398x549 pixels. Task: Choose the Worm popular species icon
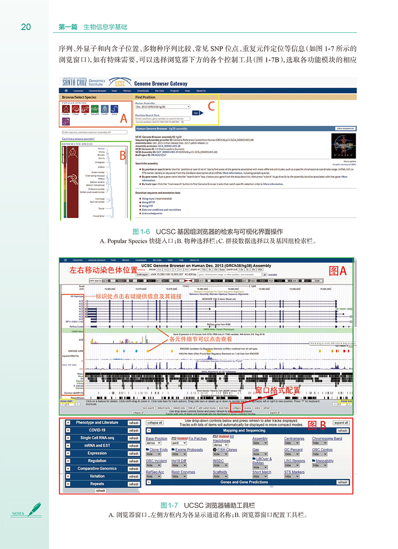click(x=114, y=109)
